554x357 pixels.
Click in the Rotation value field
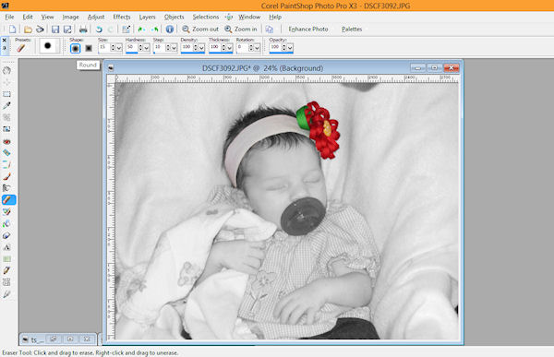tap(242, 47)
